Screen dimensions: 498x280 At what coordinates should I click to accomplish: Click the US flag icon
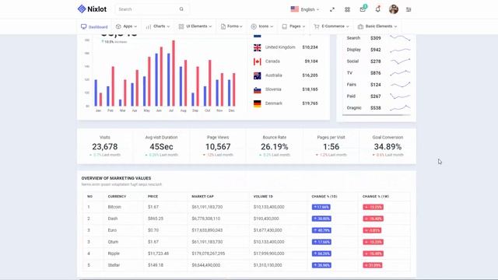[x=294, y=9]
